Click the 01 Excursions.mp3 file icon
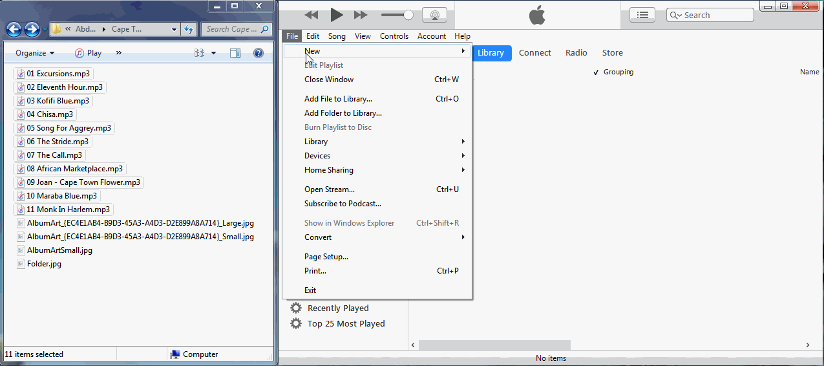Image resolution: width=824 pixels, height=366 pixels. click(x=21, y=74)
